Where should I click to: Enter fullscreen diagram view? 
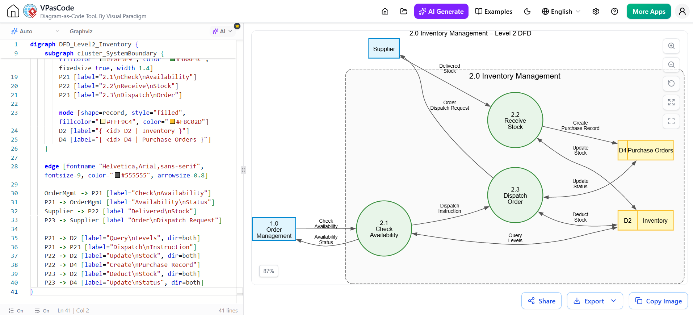[x=671, y=121]
